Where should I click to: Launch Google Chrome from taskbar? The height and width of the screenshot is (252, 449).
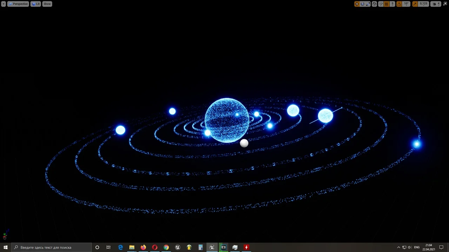[x=166, y=247]
